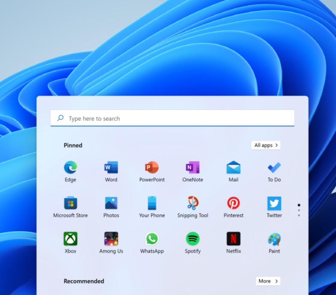The image size is (336, 295).
Task: Launch the OneNote app
Action: 193,172
